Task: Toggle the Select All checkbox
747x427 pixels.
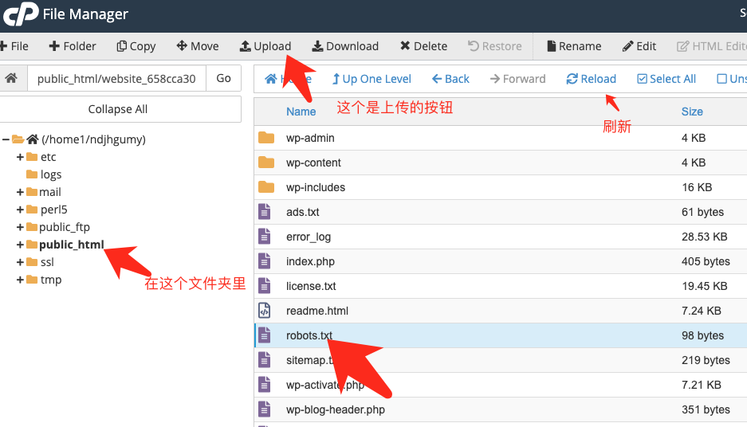Action: tap(643, 79)
